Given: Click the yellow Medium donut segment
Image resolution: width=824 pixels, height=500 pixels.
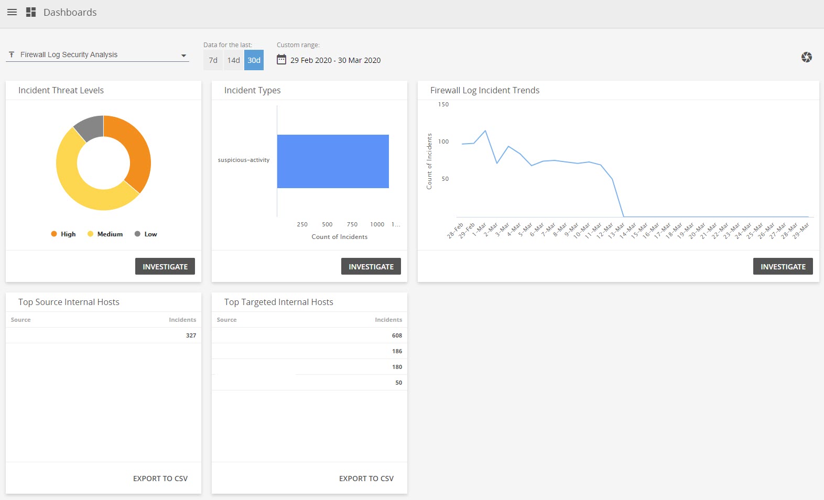Looking at the screenshot, I should click(73, 184).
